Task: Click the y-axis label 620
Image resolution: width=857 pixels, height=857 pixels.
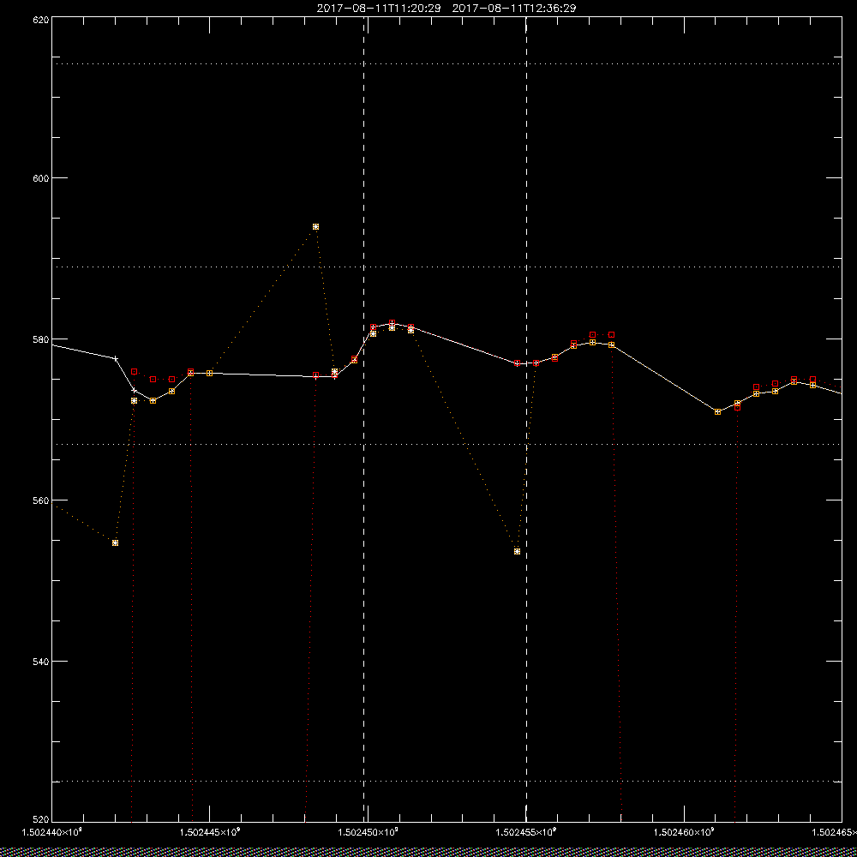Action: pyautogui.click(x=41, y=20)
